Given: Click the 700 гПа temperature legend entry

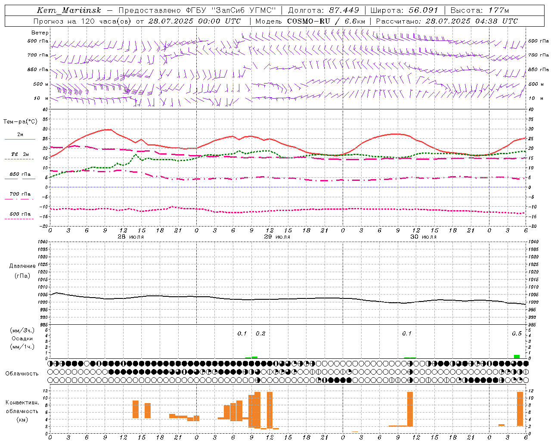Looking at the screenshot, I should [x=20, y=194].
